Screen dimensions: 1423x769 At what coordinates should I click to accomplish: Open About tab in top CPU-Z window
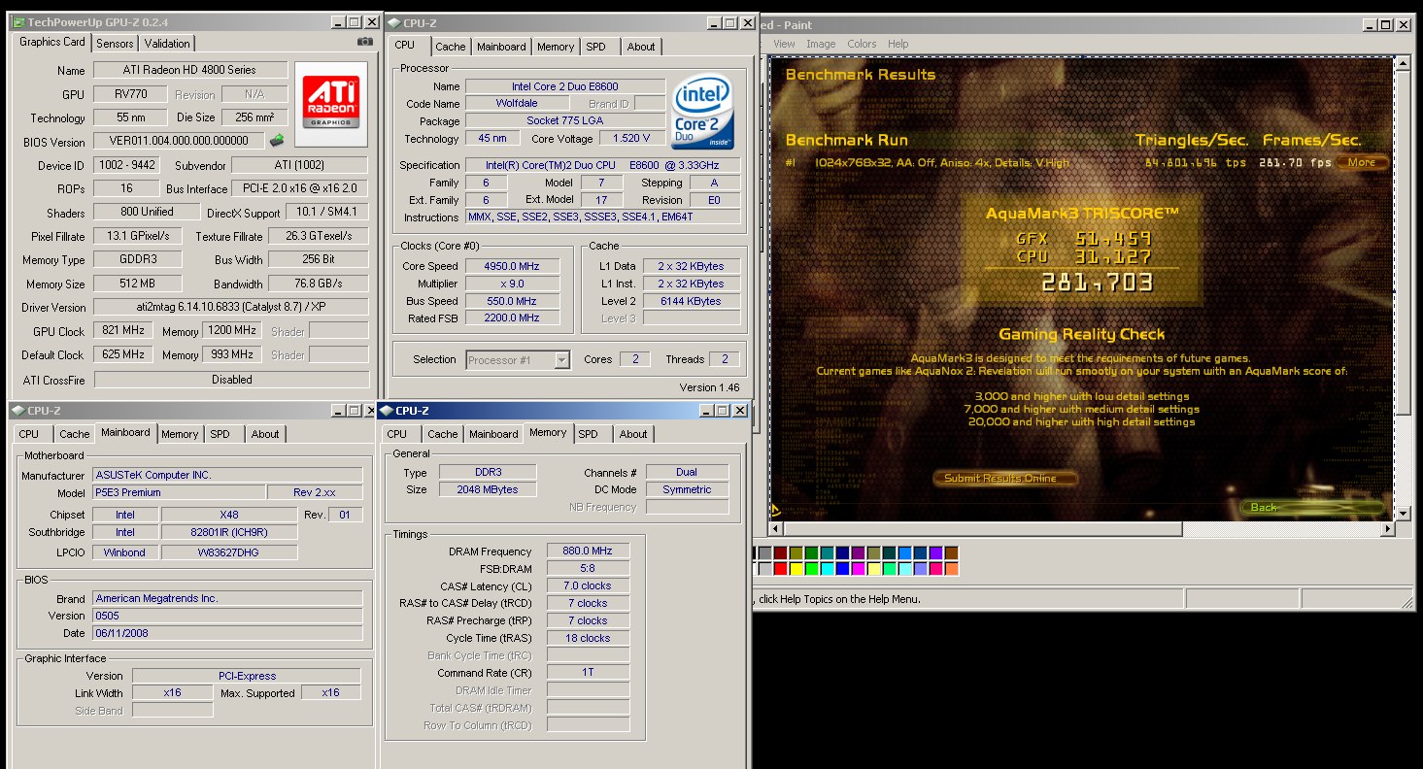pyautogui.click(x=640, y=47)
